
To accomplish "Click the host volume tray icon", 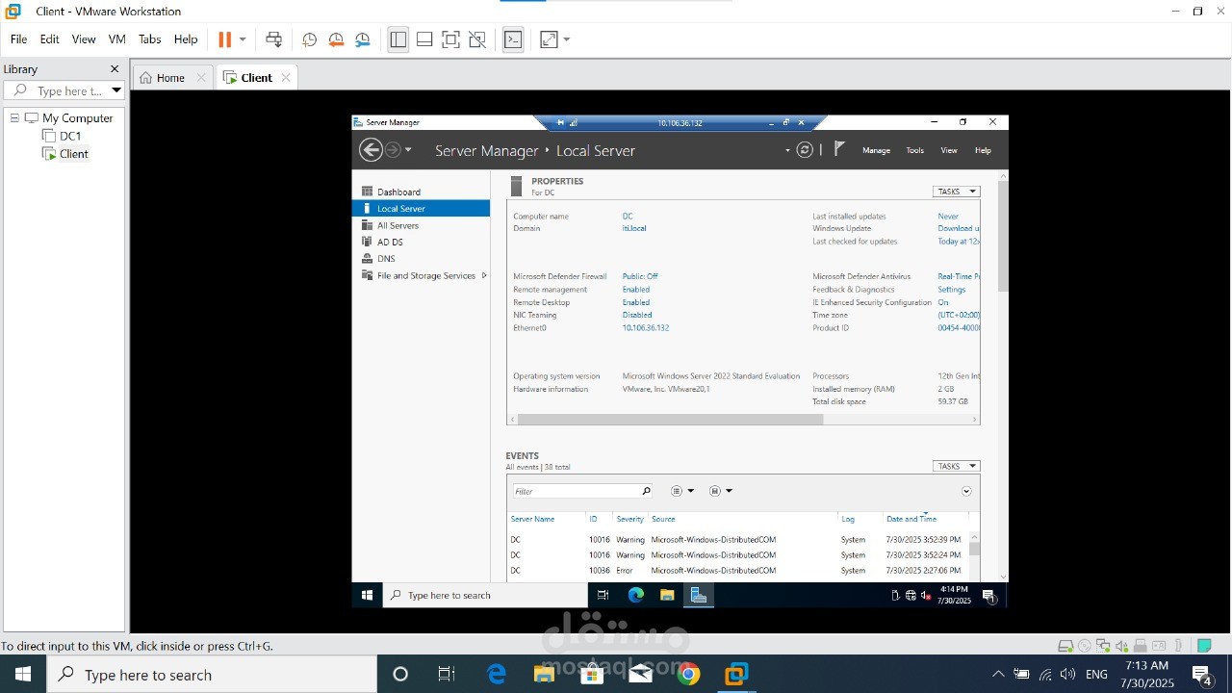I will pos(1067,674).
